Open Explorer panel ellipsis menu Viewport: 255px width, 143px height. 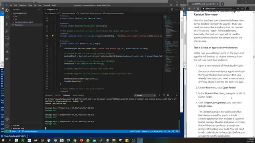tap(39, 10)
